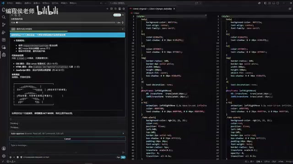Click line 31 animation leftRightMove in left editor
The height and width of the screenshot is (164, 293).
[x=176, y=106]
